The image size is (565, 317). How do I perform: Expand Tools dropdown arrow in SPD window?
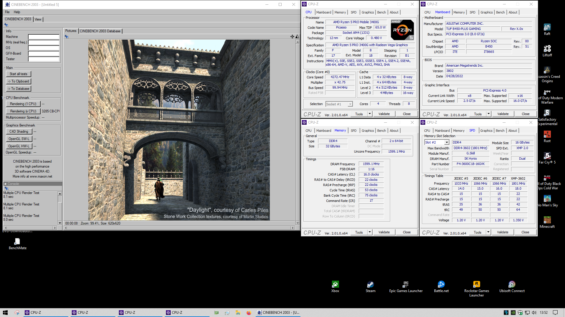tap(488, 232)
